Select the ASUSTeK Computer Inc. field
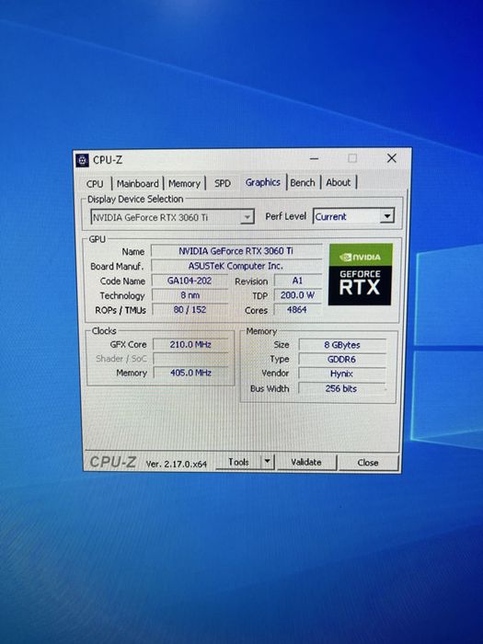 (x=236, y=266)
